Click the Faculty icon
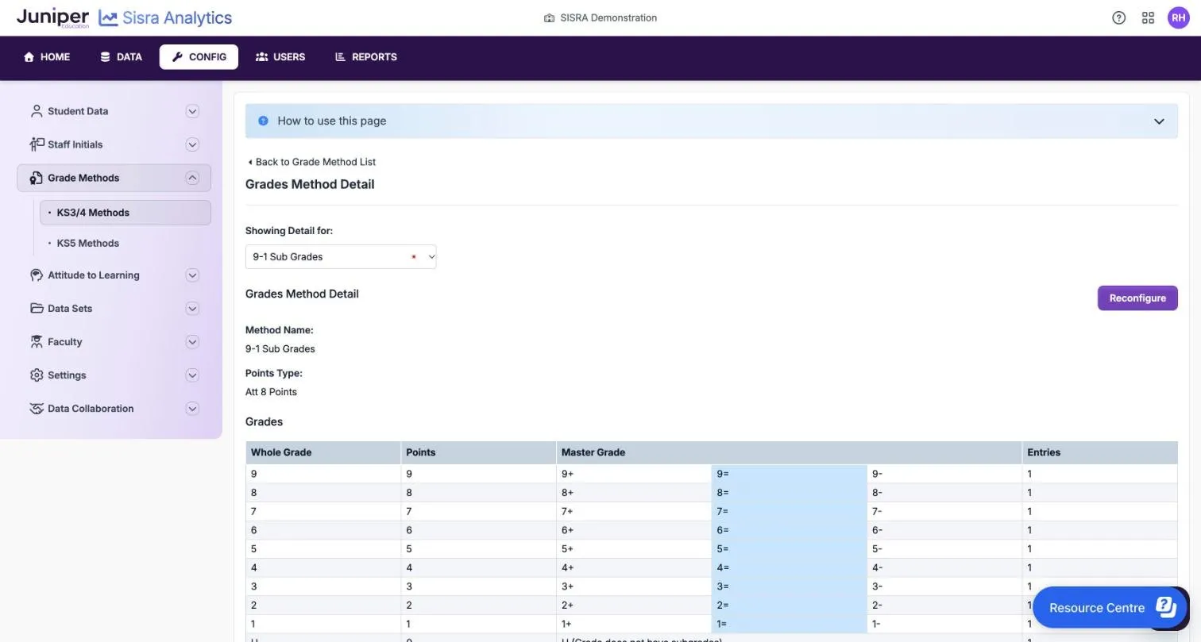Viewport: 1201px width, 642px height. coord(37,342)
